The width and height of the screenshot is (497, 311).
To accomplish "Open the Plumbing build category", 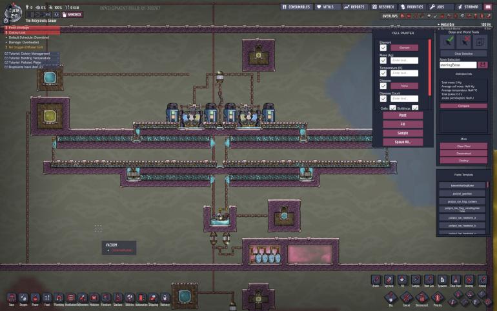I will (59, 299).
